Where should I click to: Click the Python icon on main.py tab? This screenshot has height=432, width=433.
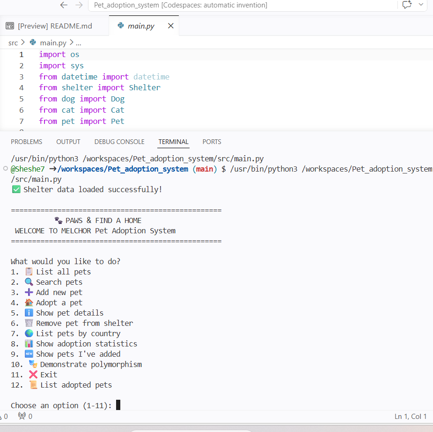121,26
